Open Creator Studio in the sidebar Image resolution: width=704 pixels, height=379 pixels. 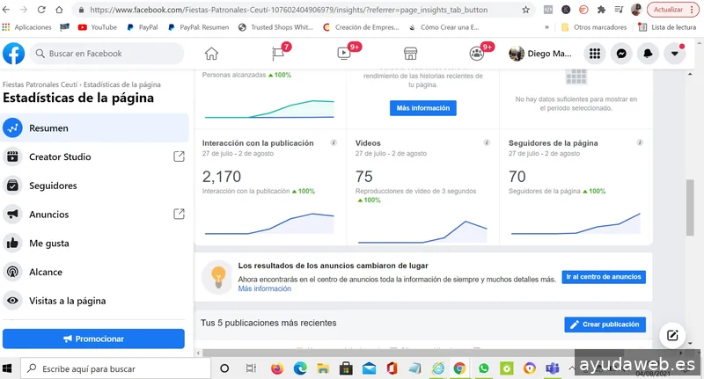click(x=94, y=157)
